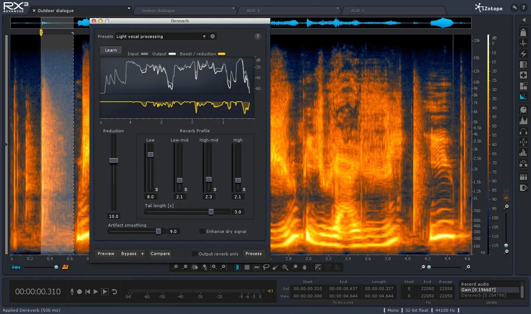Open the Deconstruct squares icon

pyautogui.click(x=523, y=86)
